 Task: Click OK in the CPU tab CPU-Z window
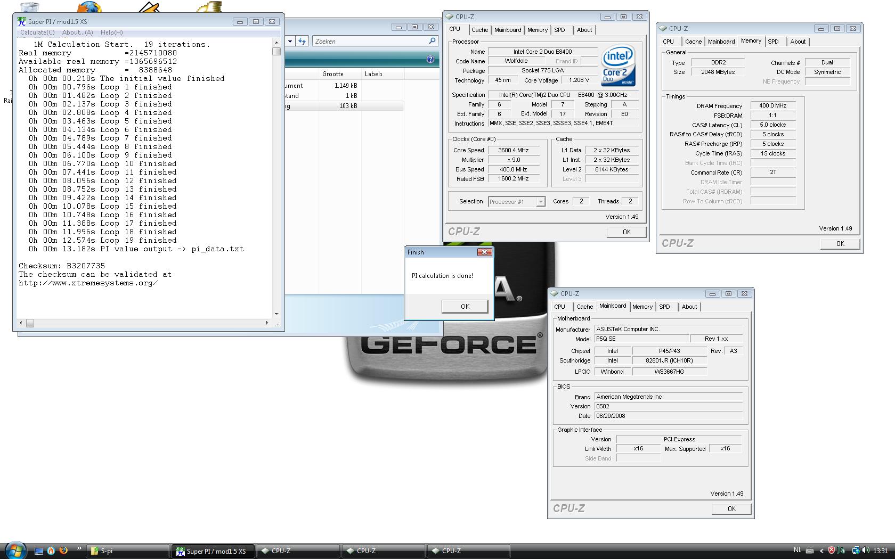(626, 232)
